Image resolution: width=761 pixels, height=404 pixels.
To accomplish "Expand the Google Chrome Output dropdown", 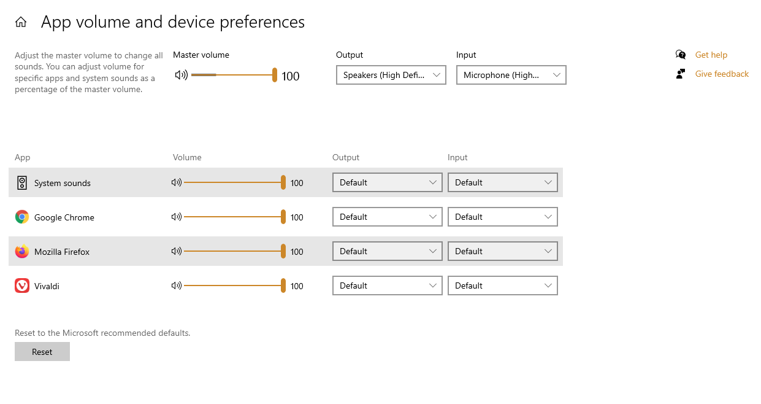I will pos(387,217).
